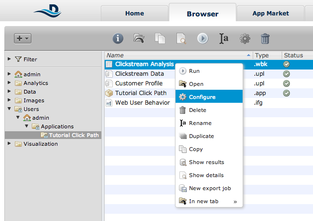Click the Information toolbar icon
The image size is (313, 221).
[x=118, y=38]
